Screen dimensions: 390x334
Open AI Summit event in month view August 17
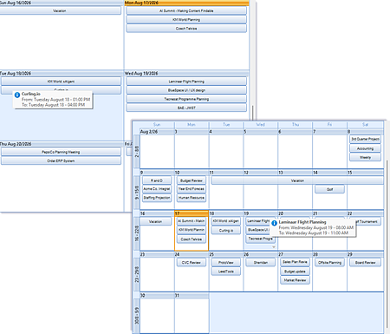(x=192, y=221)
